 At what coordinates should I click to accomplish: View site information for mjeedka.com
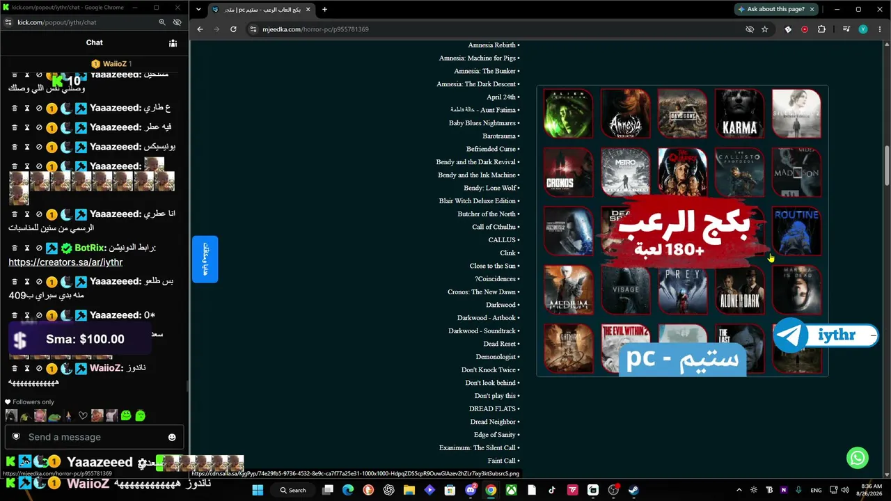[253, 29]
